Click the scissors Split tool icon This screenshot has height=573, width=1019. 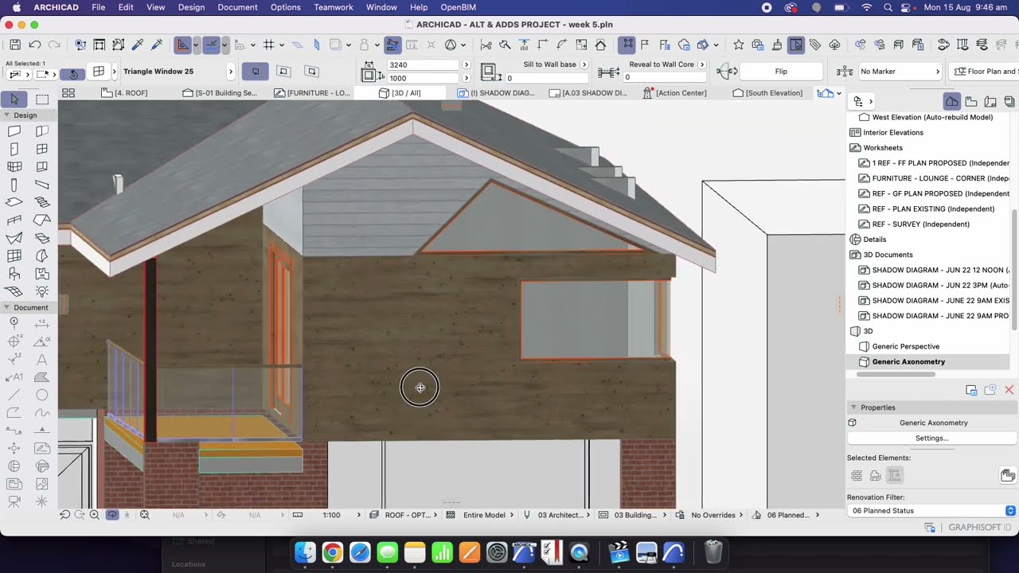pyautogui.click(x=486, y=45)
